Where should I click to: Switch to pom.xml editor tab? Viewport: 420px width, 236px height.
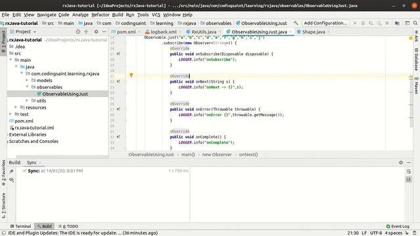tap(126, 32)
